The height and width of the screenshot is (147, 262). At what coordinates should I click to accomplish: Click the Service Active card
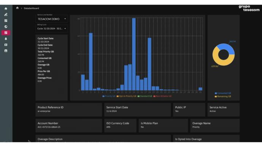[x=224, y=109]
